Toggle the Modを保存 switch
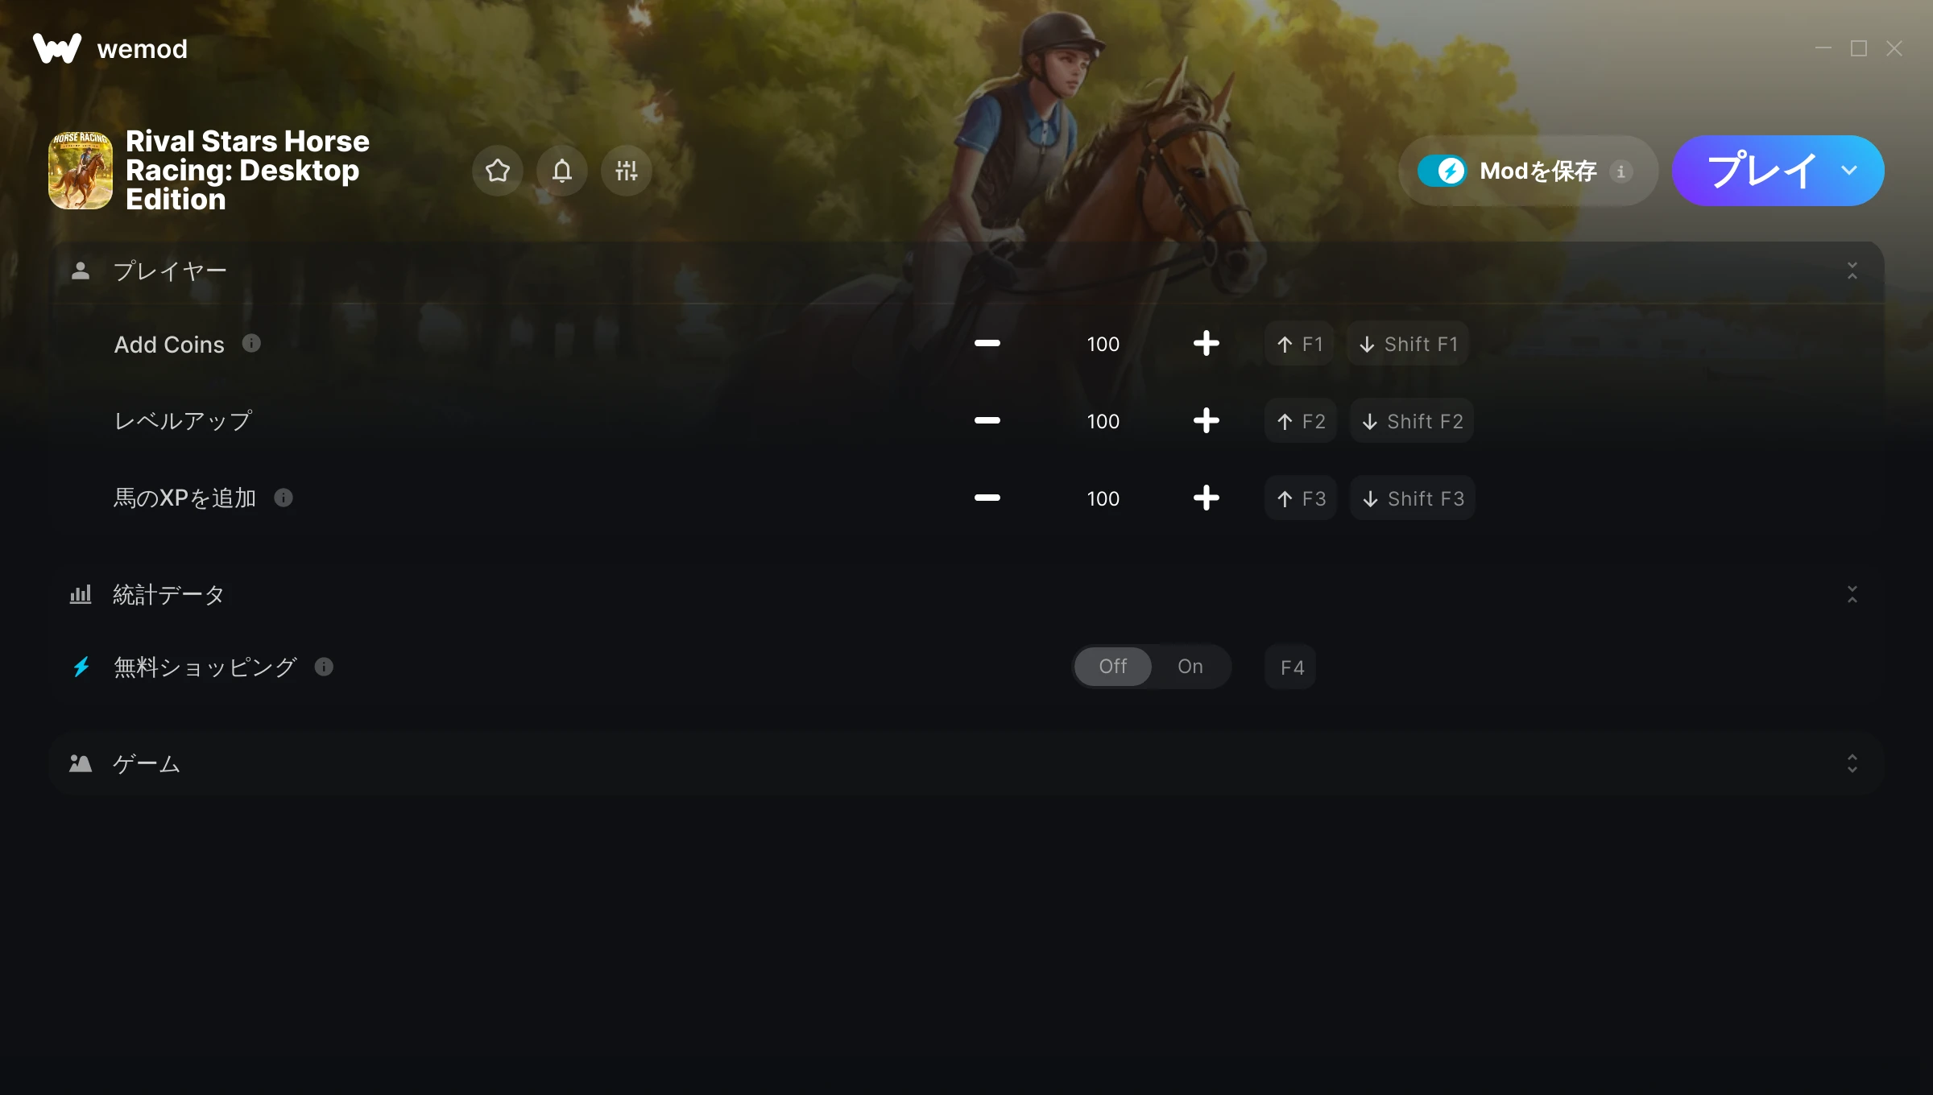 (x=1442, y=171)
